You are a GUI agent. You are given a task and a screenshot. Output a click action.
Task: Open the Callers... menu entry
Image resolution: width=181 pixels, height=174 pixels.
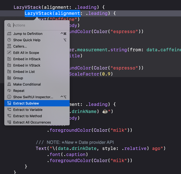pos(37,46)
